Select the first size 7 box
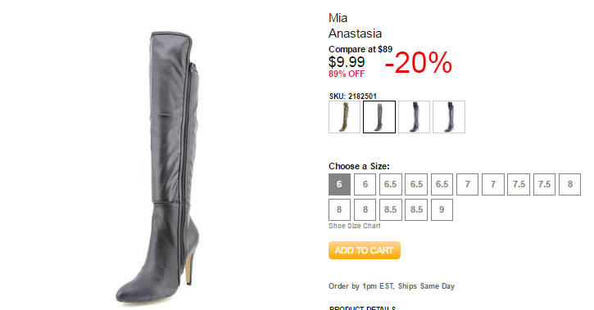The height and width of the screenshot is (310, 594). click(468, 185)
